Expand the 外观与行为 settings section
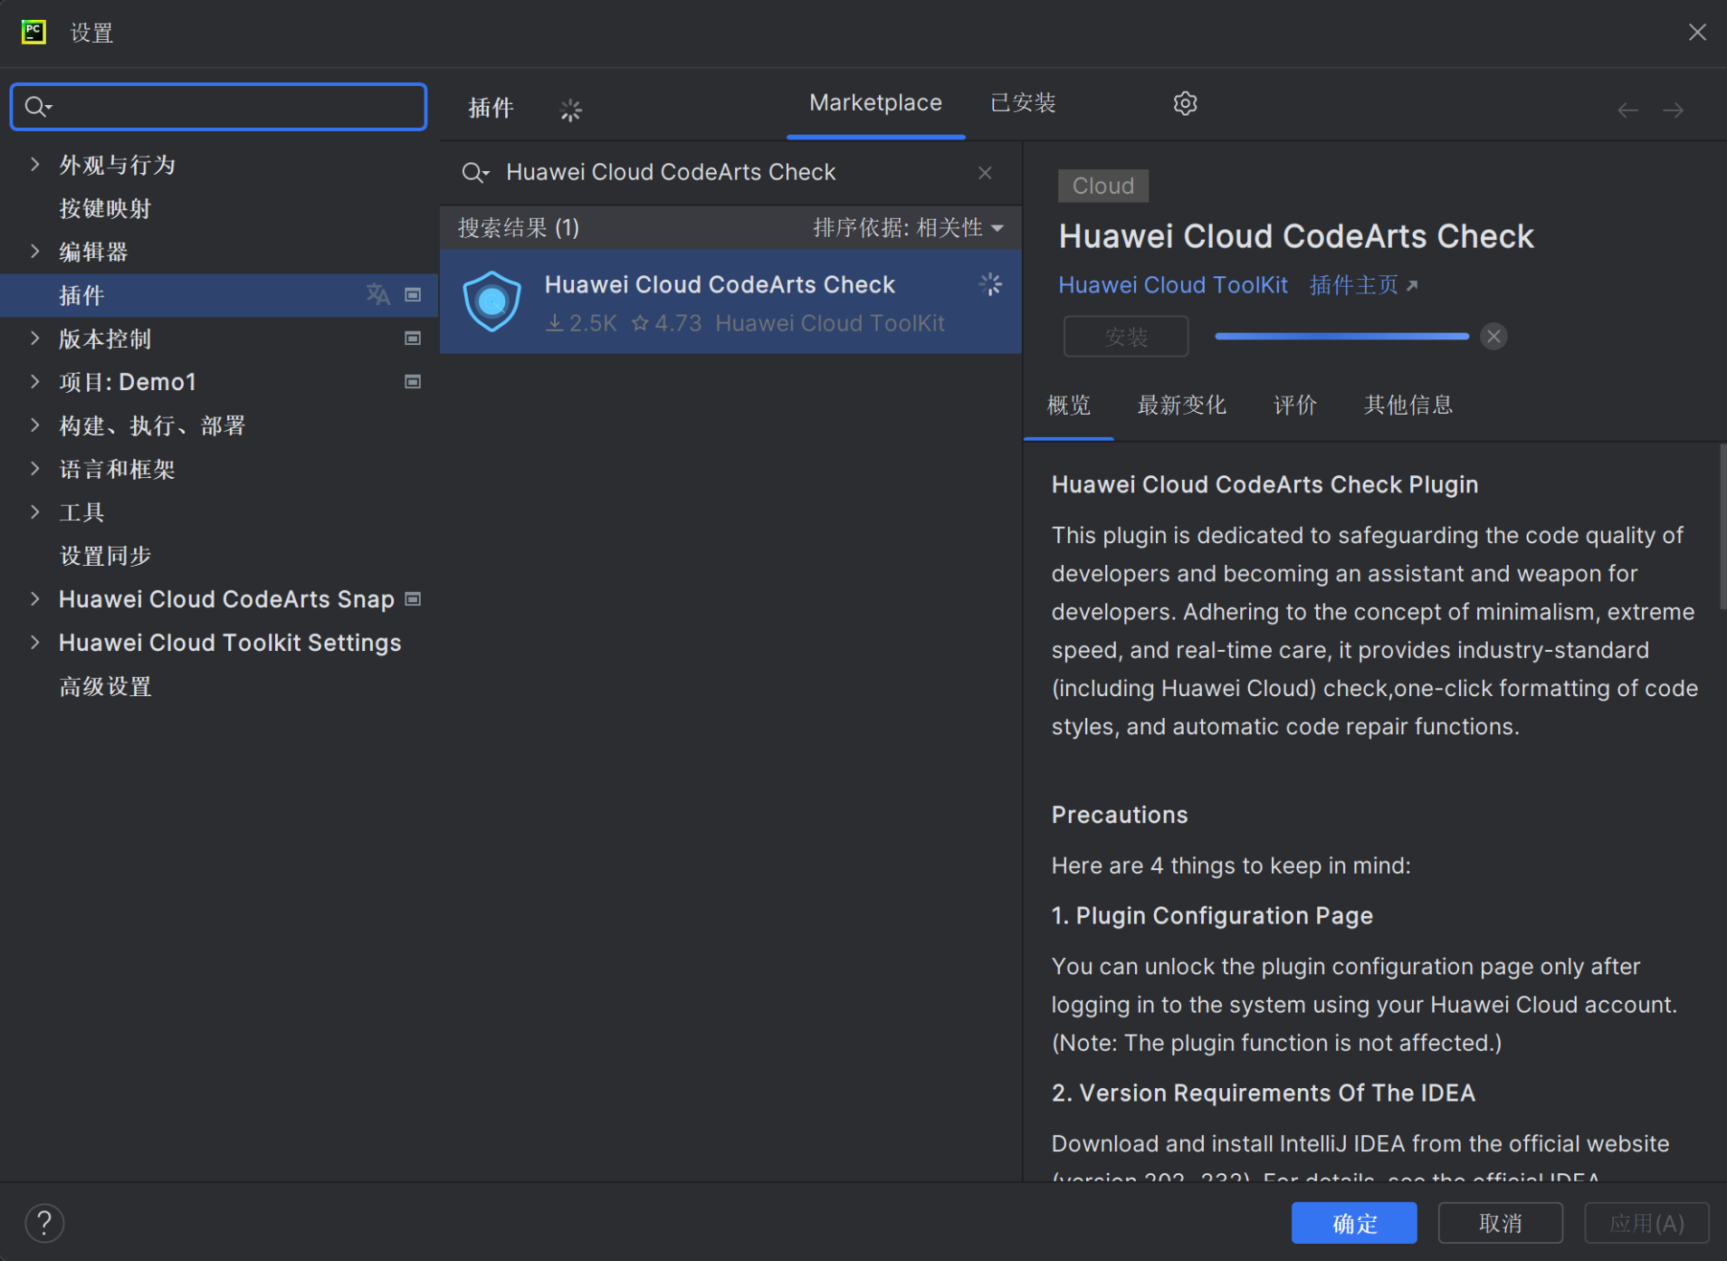The image size is (1727, 1261). (35, 165)
